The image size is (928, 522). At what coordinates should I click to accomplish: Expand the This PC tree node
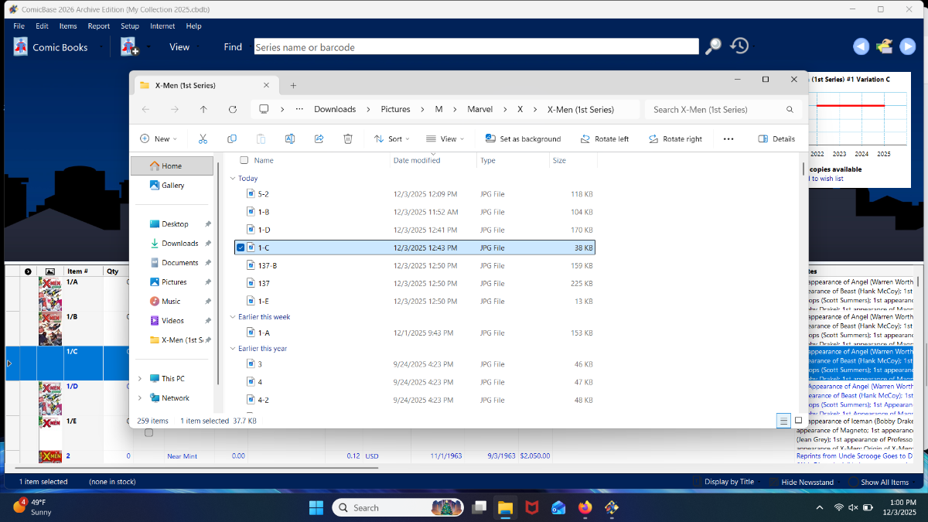tap(140, 379)
